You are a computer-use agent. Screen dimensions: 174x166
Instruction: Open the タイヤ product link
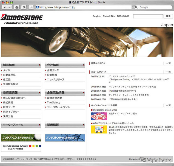[7, 70]
